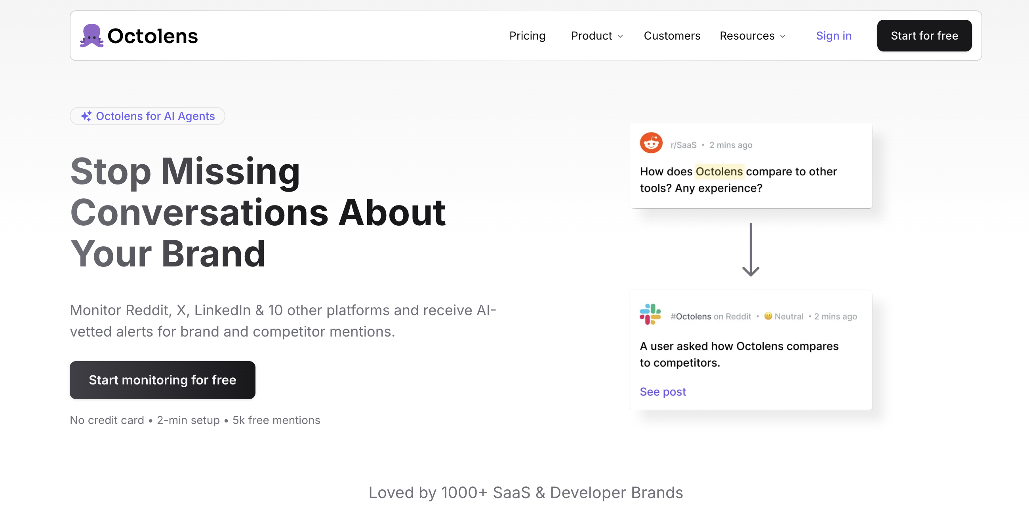Click the sparkle icon in the AI Agents badge
1029x506 pixels.
pyautogui.click(x=86, y=116)
